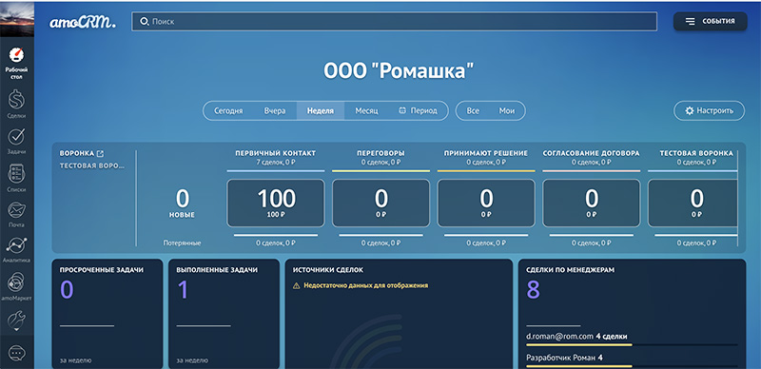This screenshot has height=369, width=761.
Task: Select the Неделя period filter
Action: (x=321, y=110)
